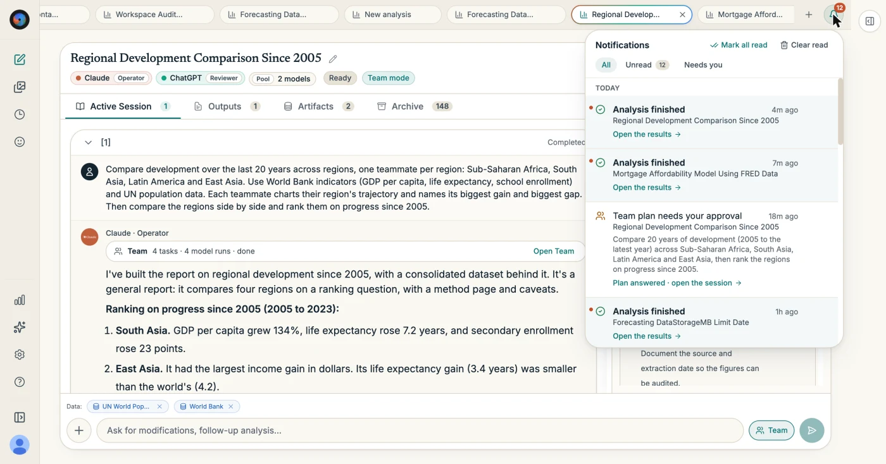Viewport: 886px width, 464px height.
Task: Open the Pool 2 models selector
Action: pos(282,78)
